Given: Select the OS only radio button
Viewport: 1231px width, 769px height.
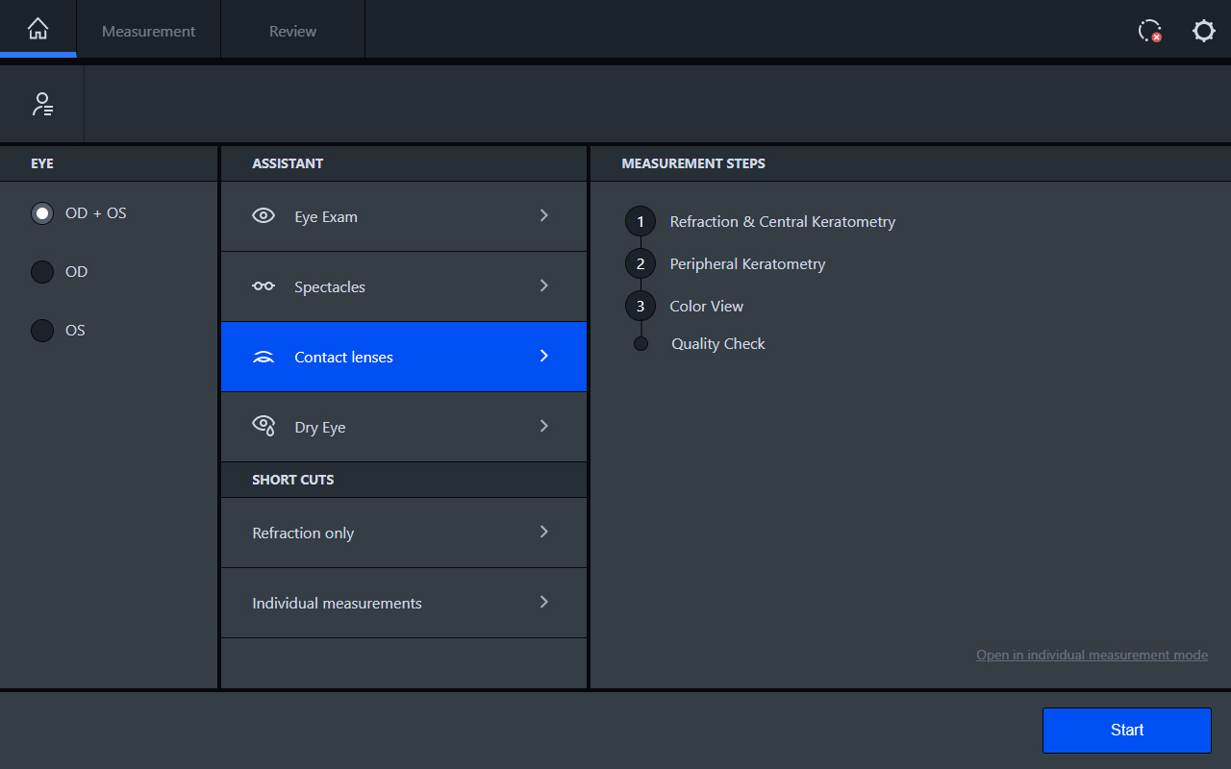Looking at the screenshot, I should click(x=42, y=331).
